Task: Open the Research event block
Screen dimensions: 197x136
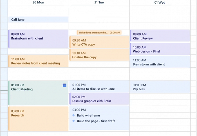Action: (x=38, y=118)
